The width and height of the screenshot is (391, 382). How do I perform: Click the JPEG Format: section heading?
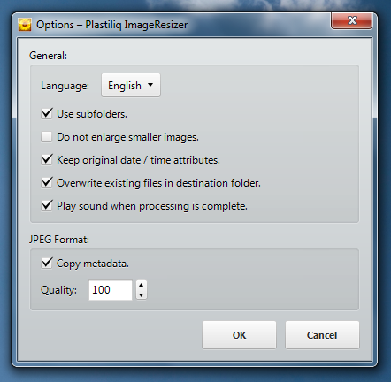pyautogui.click(x=59, y=240)
